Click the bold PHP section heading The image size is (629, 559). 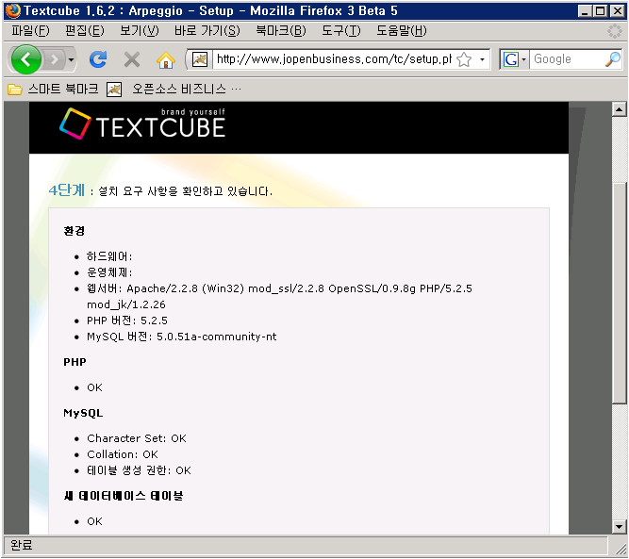(74, 362)
